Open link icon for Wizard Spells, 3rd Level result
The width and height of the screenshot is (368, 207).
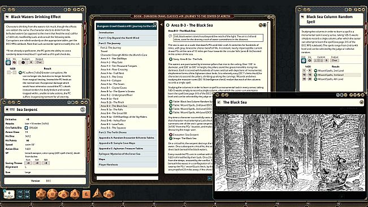click(x=315, y=75)
